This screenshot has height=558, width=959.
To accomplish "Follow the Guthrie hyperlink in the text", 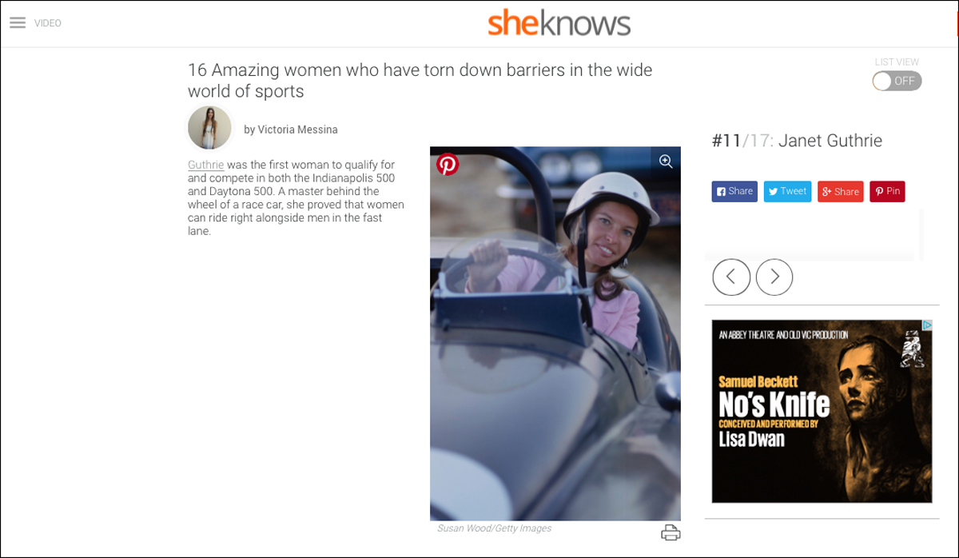I will 205,165.
